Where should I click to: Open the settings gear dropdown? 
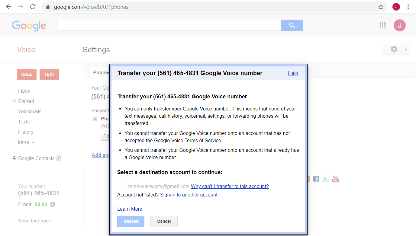[396, 49]
